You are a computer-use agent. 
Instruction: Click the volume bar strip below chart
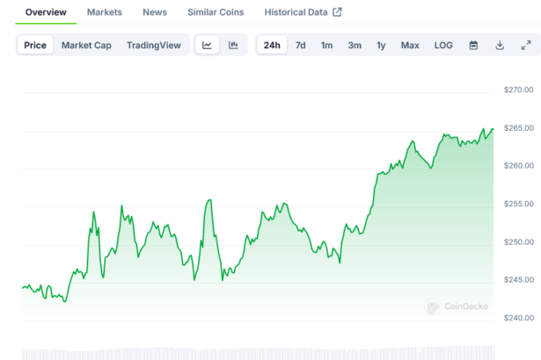pos(255,354)
